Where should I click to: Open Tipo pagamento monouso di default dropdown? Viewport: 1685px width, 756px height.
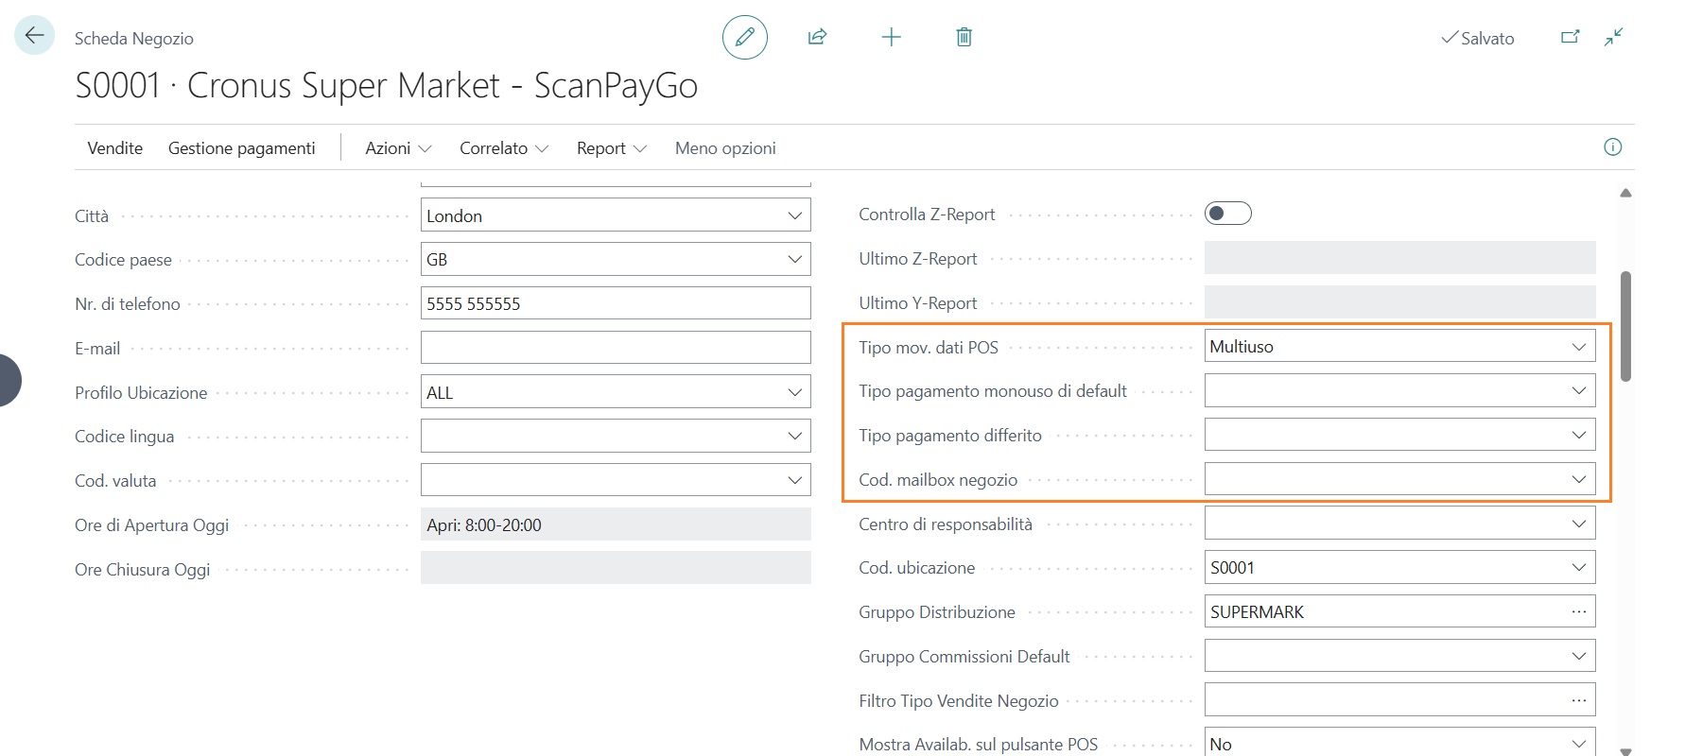click(x=1579, y=391)
